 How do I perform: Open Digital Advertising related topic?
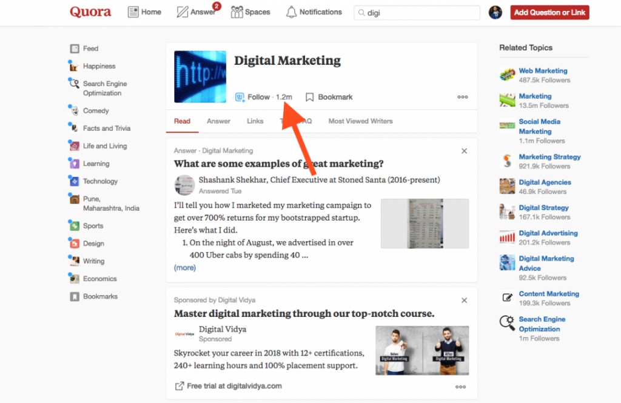[x=548, y=233]
